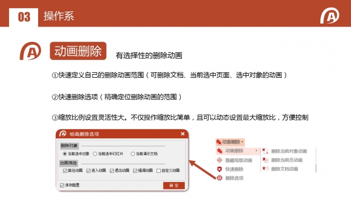Image resolution: width=351 pixels, height=197 pixels.
Task: Click the 删除选项 gear icon
Action: (x=219, y=178)
